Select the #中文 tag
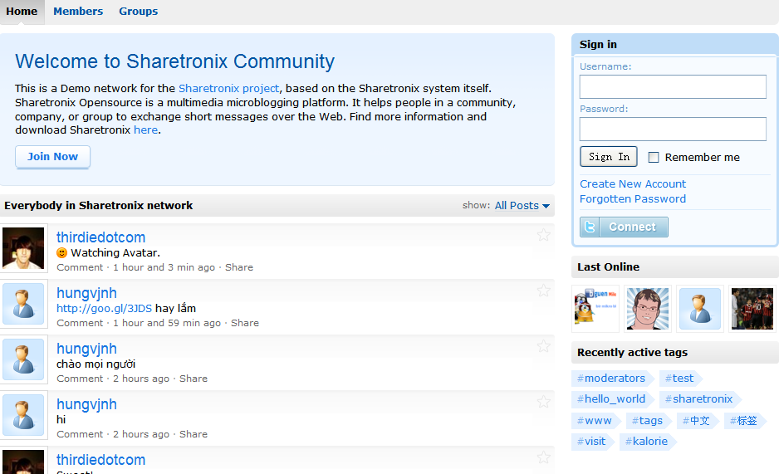This screenshot has height=474, width=779. click(697, 421)
